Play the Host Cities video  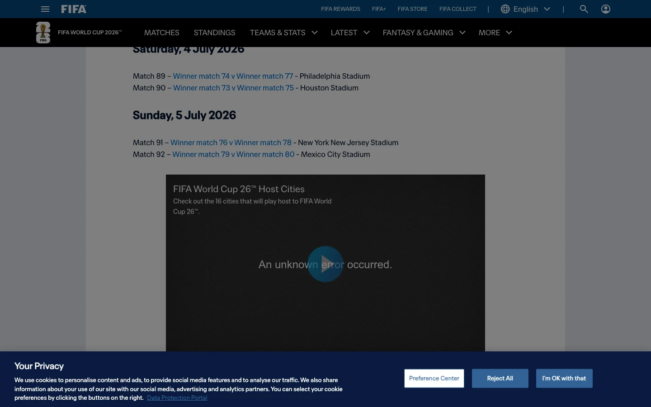pos(325,264)
